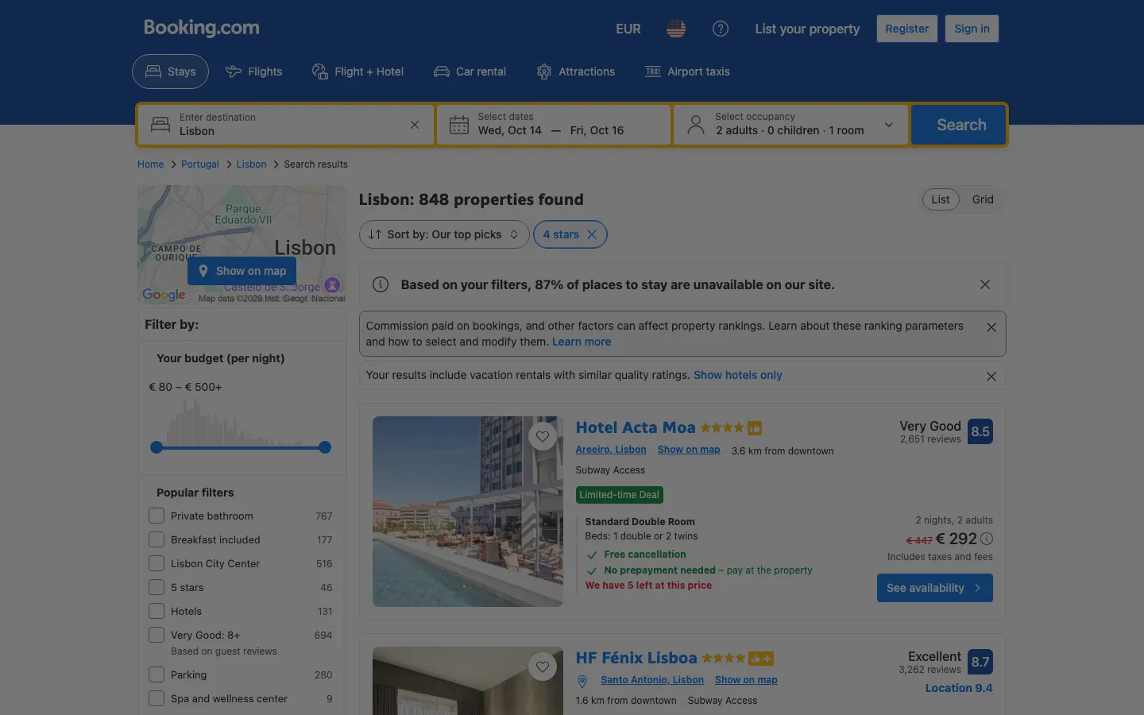The image size is (1144, 715).
Task: Clear the Lisbon destination with X icon
Action: [x=414, y=125]
